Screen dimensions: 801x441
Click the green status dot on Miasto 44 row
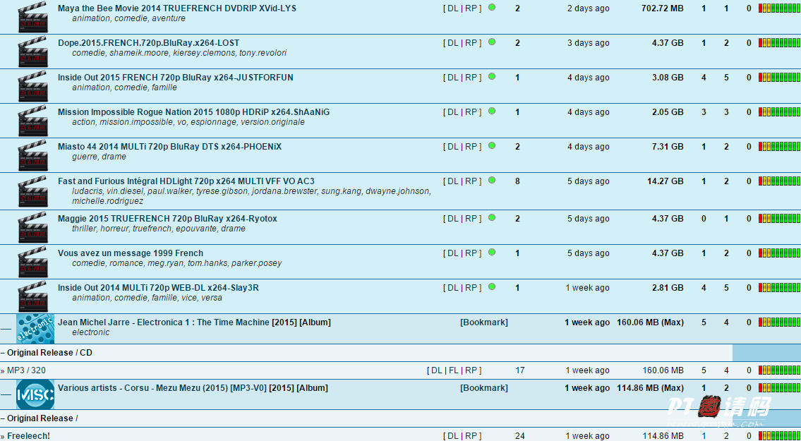point(492,145)
